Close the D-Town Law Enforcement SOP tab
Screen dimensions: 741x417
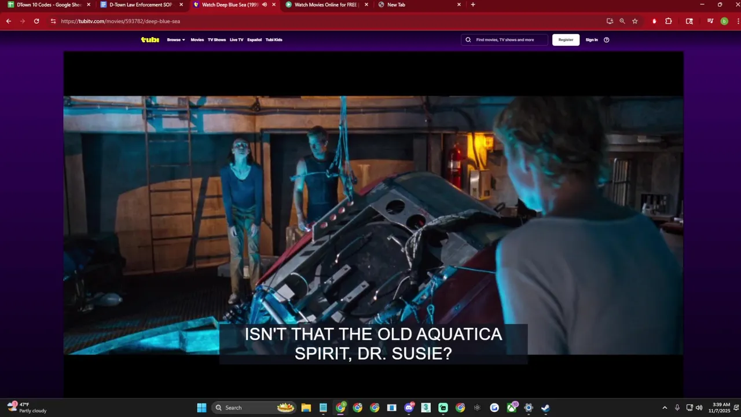181,5
